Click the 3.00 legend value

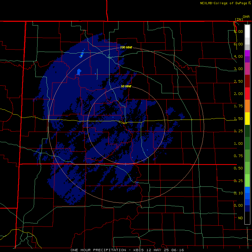click(238, 69)
